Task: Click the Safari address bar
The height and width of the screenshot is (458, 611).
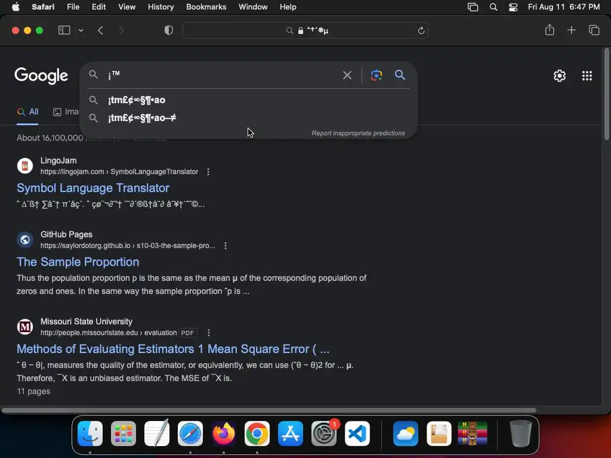Action: click(x=305, y=30)
